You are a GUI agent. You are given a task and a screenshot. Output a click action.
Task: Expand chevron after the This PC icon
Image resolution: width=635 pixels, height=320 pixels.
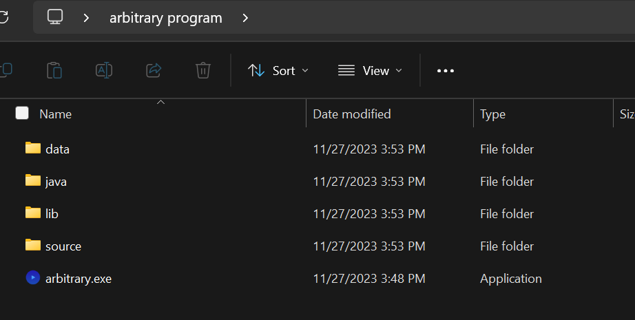(86, 18)
